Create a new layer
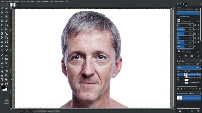 [178, 89]
